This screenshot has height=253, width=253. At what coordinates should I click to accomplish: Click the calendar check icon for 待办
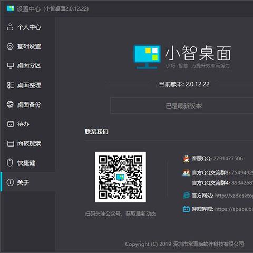coord(10,124)
